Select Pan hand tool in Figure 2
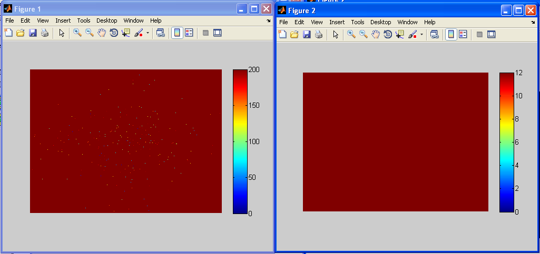The image size is (540, 254). pos(376,34)
